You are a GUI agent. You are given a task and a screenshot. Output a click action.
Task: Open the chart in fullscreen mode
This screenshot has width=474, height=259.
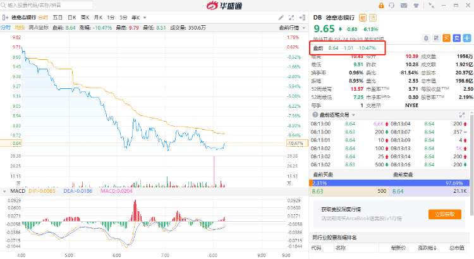(x=291, y=18)
